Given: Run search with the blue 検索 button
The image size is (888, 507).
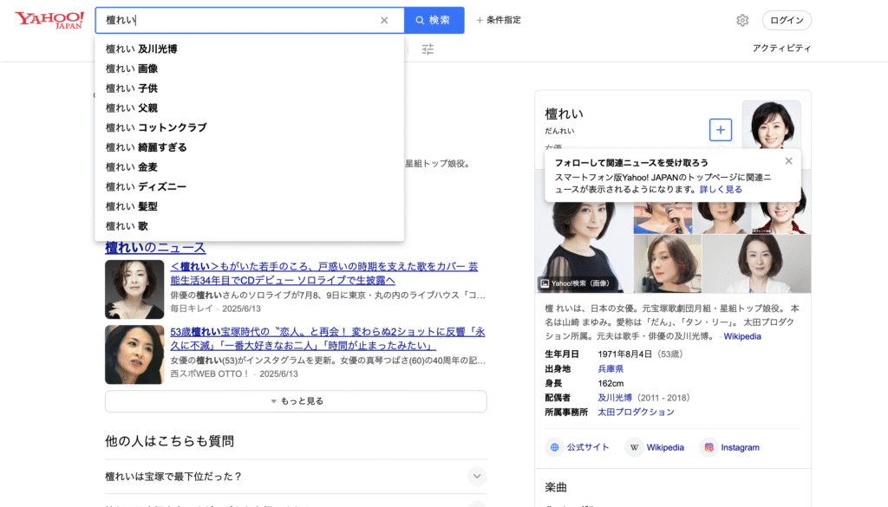Looking at the screenshot, I should pyautogui.click(x=434, y=21).
